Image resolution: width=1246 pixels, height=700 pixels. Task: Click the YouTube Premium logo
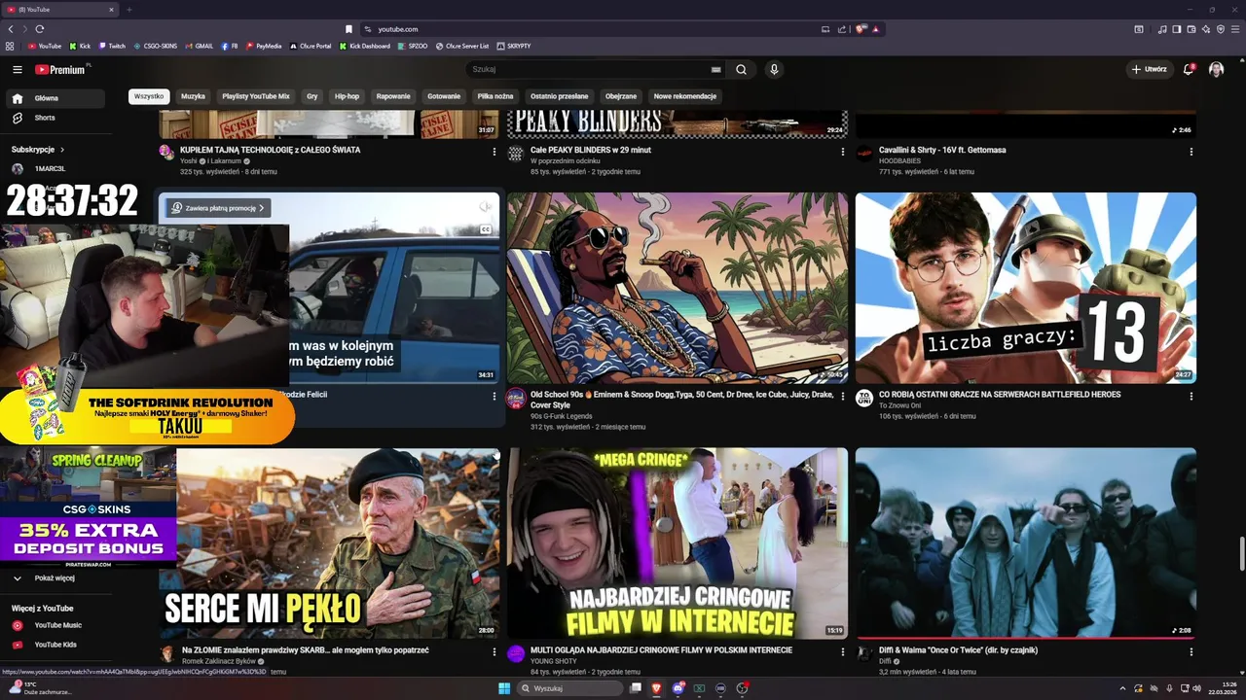(60, 69)
